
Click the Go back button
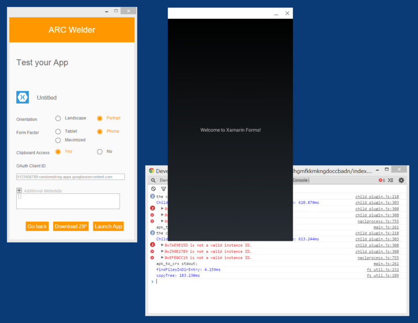37,226
